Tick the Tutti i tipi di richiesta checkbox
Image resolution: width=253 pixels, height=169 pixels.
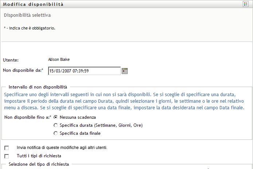[7, 156]
